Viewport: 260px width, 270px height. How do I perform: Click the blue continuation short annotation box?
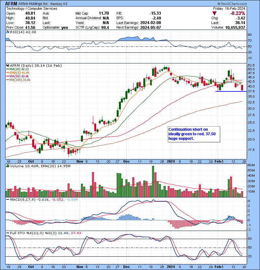pyautogui.click(x=194, y=134)
